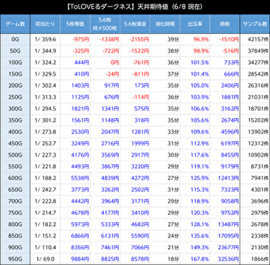This screenshot has height=265, width=270.
Task: Click the 5.6枚現金 column header
Action: 135,24
